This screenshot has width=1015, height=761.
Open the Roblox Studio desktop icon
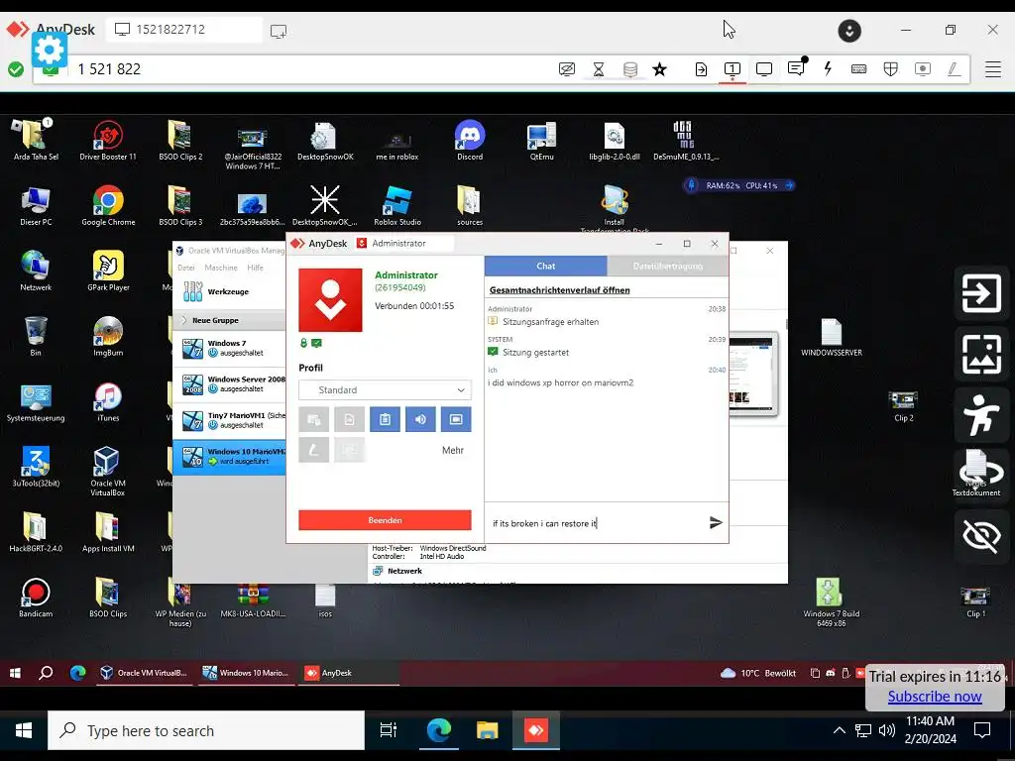[397, 206]
